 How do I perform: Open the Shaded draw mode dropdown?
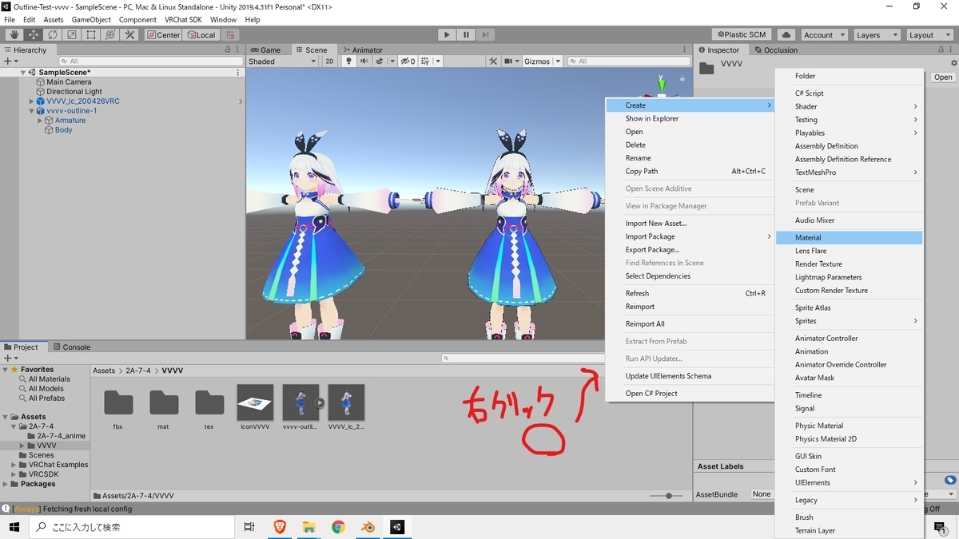tap(282, 61)
